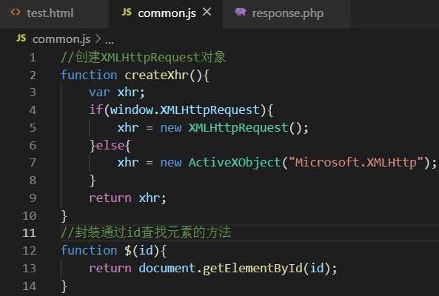The height and width of the screenshot is (296, 439).
Task: Click 'document' on line 13
Action: (167, 268)
